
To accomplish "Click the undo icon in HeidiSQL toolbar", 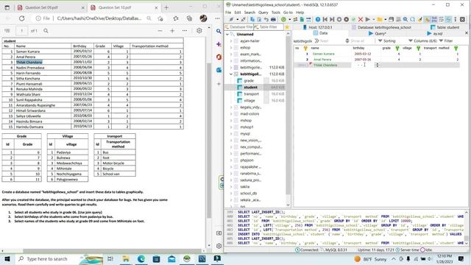I will pyautogui.click(x=266, y=19).
